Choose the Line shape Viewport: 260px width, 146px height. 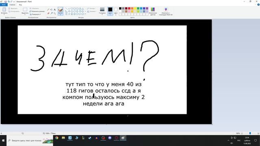pos(66,9)
